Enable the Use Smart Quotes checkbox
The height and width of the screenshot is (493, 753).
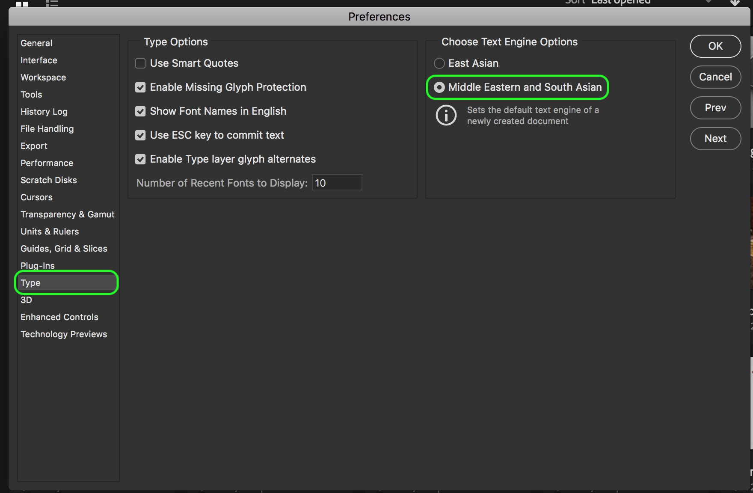point(140,63)
